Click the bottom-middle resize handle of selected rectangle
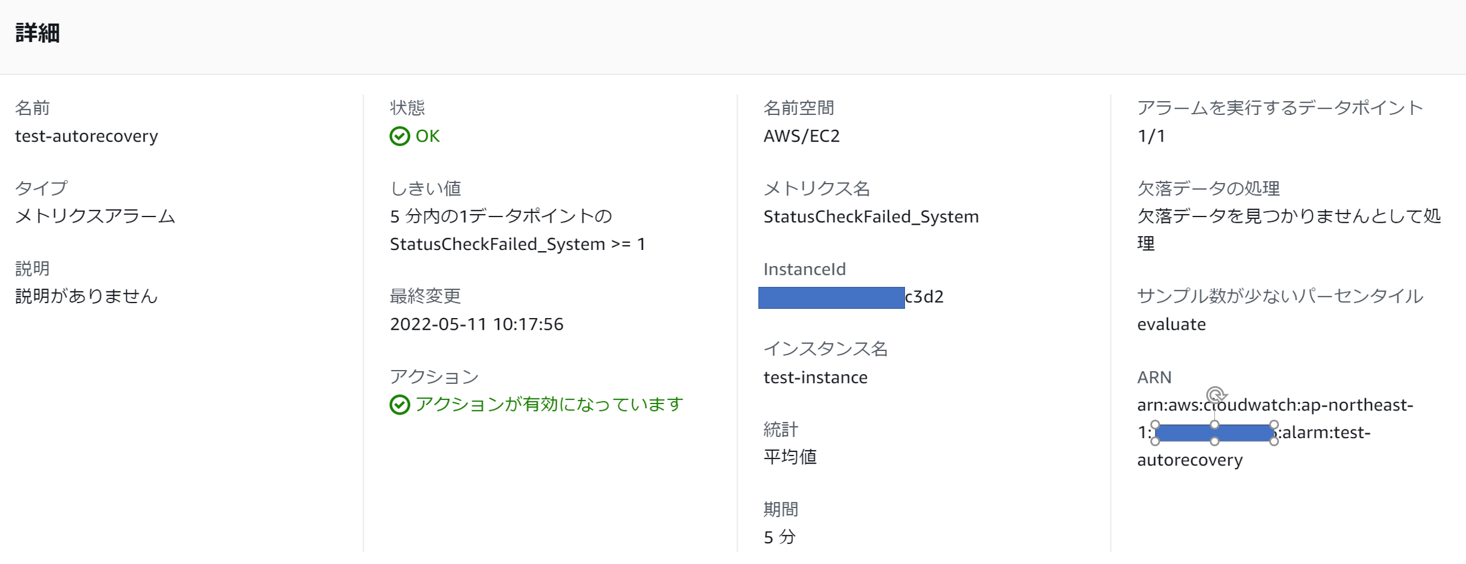Screen dimensions: 1466x564 click(x=1214, y=442)
